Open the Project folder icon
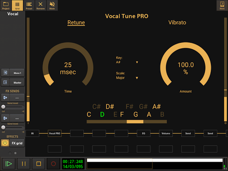This screenshot has width=228, height=171. pyautogui.click(x=6, y=5)
